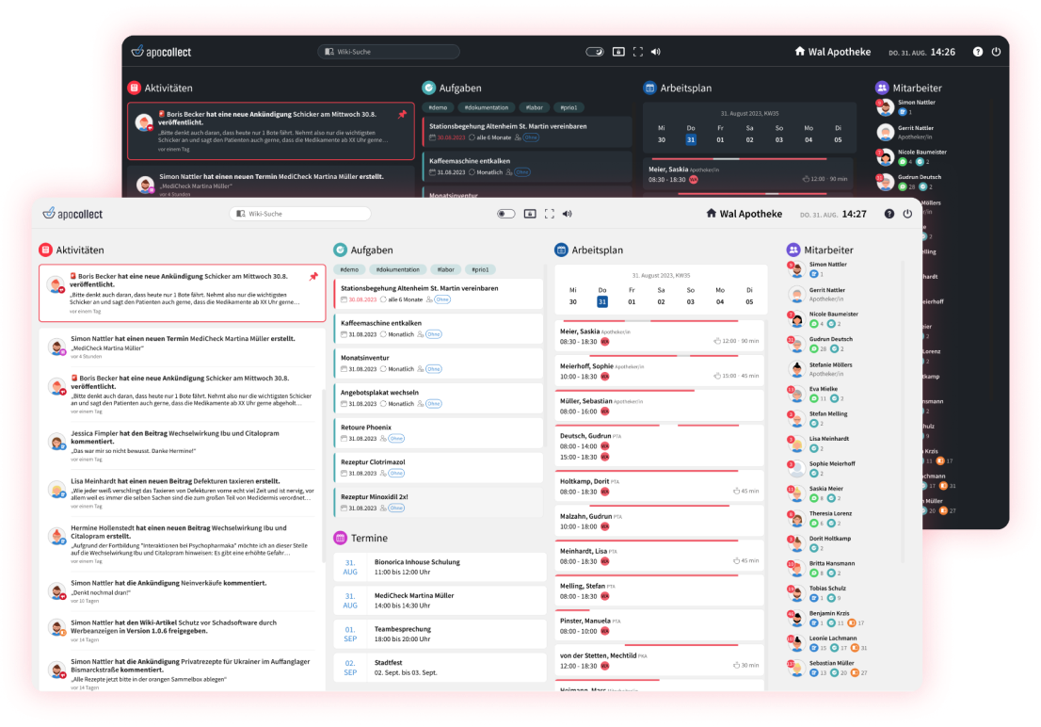1041x727 pixels.
Task: Click the purple Termine calendar icon
Action: (341, 538)
